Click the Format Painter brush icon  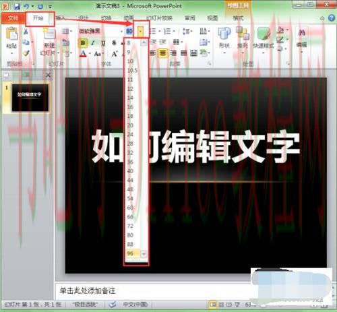click(26, 53)
